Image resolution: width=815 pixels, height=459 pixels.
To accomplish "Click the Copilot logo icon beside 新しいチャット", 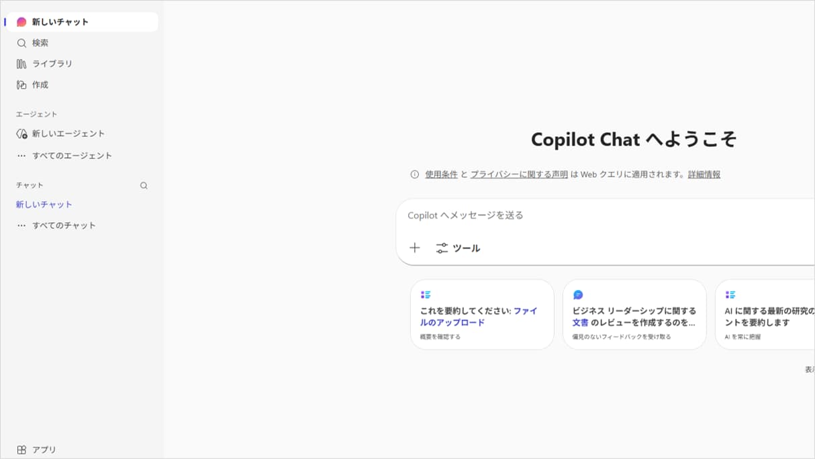I will coord(21,22).
